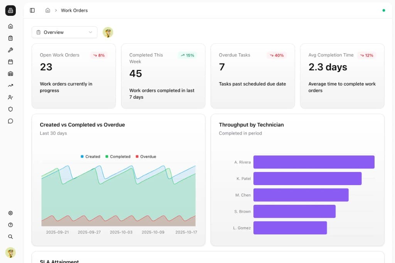Open the chat bubble sidebar icon

10,121
